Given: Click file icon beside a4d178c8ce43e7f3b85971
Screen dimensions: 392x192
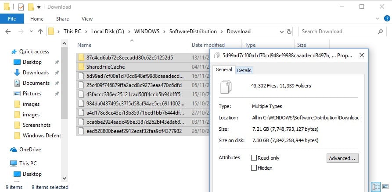Looking at the screenshot, I should 81,112.
